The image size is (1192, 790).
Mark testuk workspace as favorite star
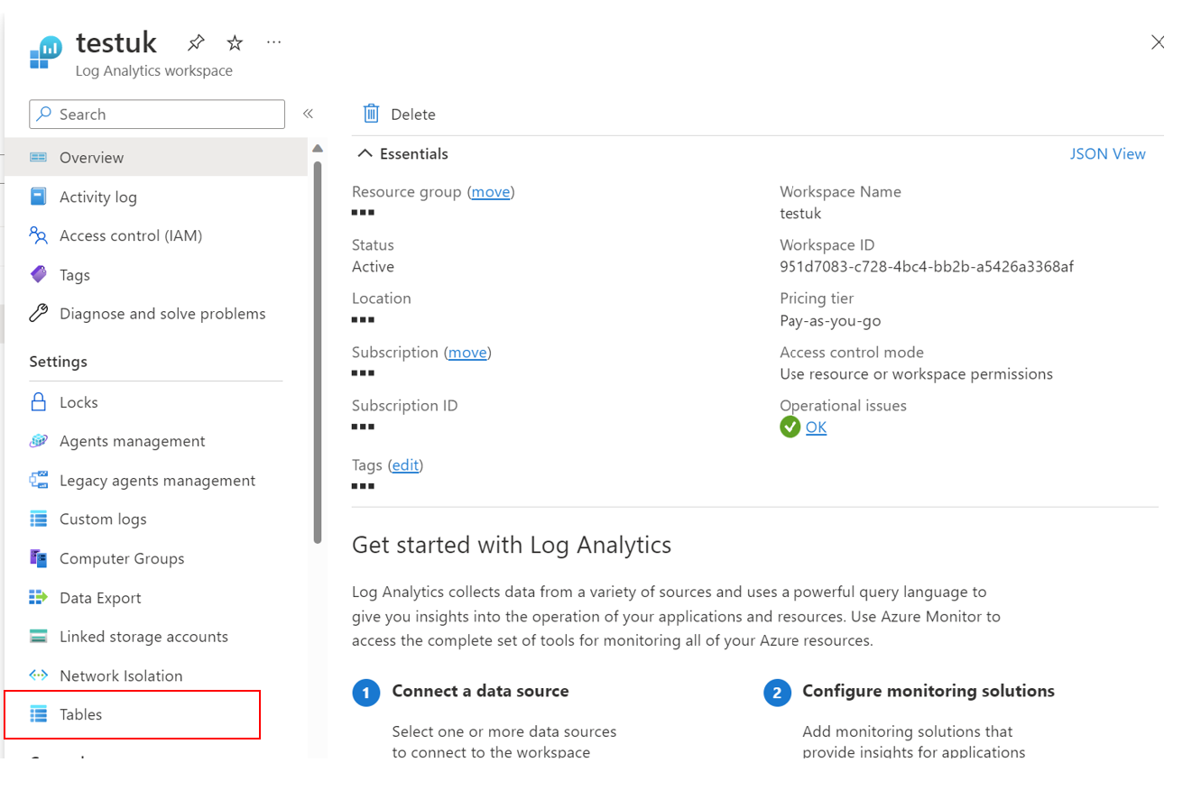(x=235, y=42)
